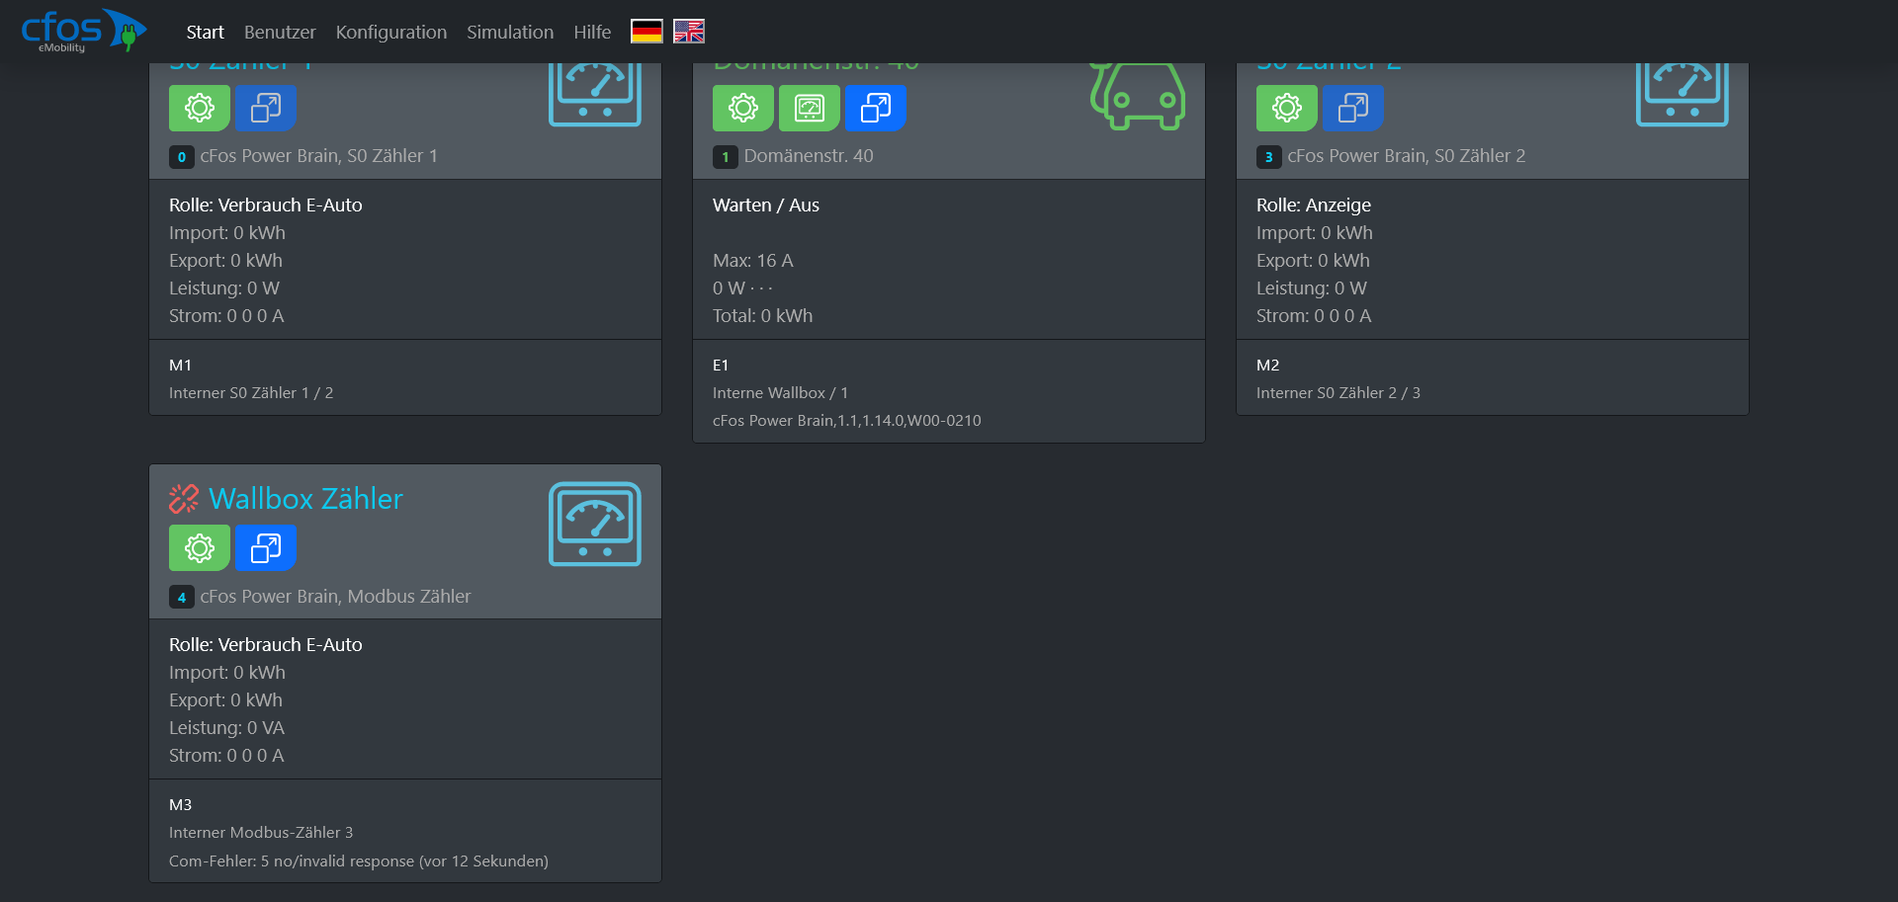This screenshot has height=902, width=1898.
Task: Open pop-out window icon for S0 Zähler 1
Action: pyautogui.click(x=266, y=108)
